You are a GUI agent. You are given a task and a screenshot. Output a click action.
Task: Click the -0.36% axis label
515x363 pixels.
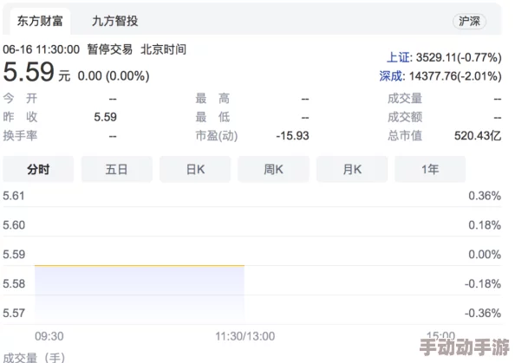click(x=482, y=313)
